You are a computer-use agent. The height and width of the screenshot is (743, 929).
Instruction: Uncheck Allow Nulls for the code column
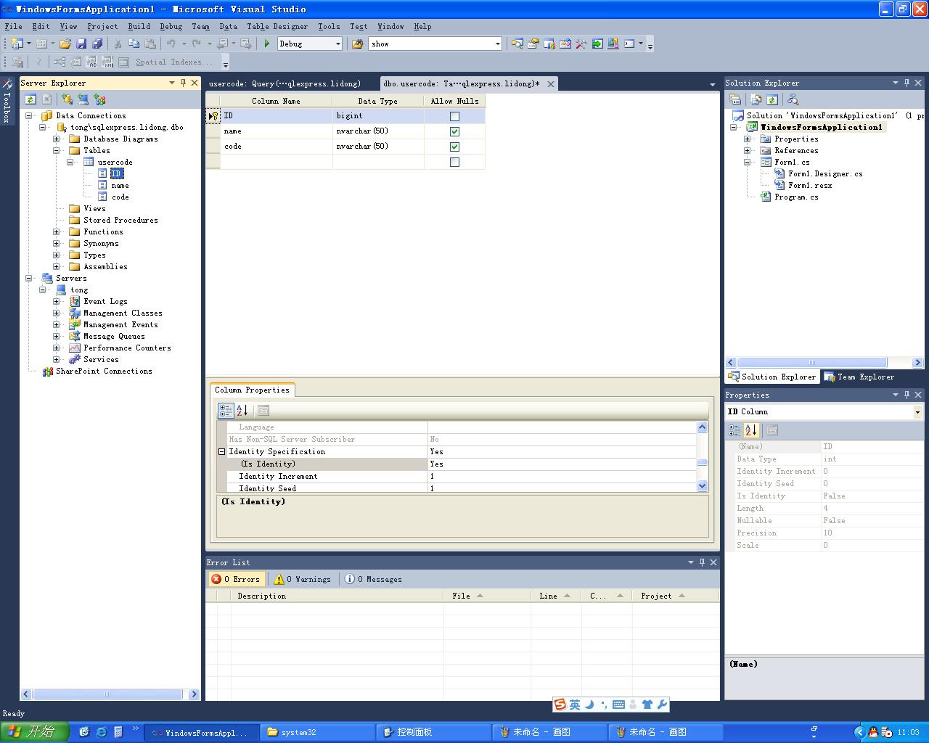[454, 147]
